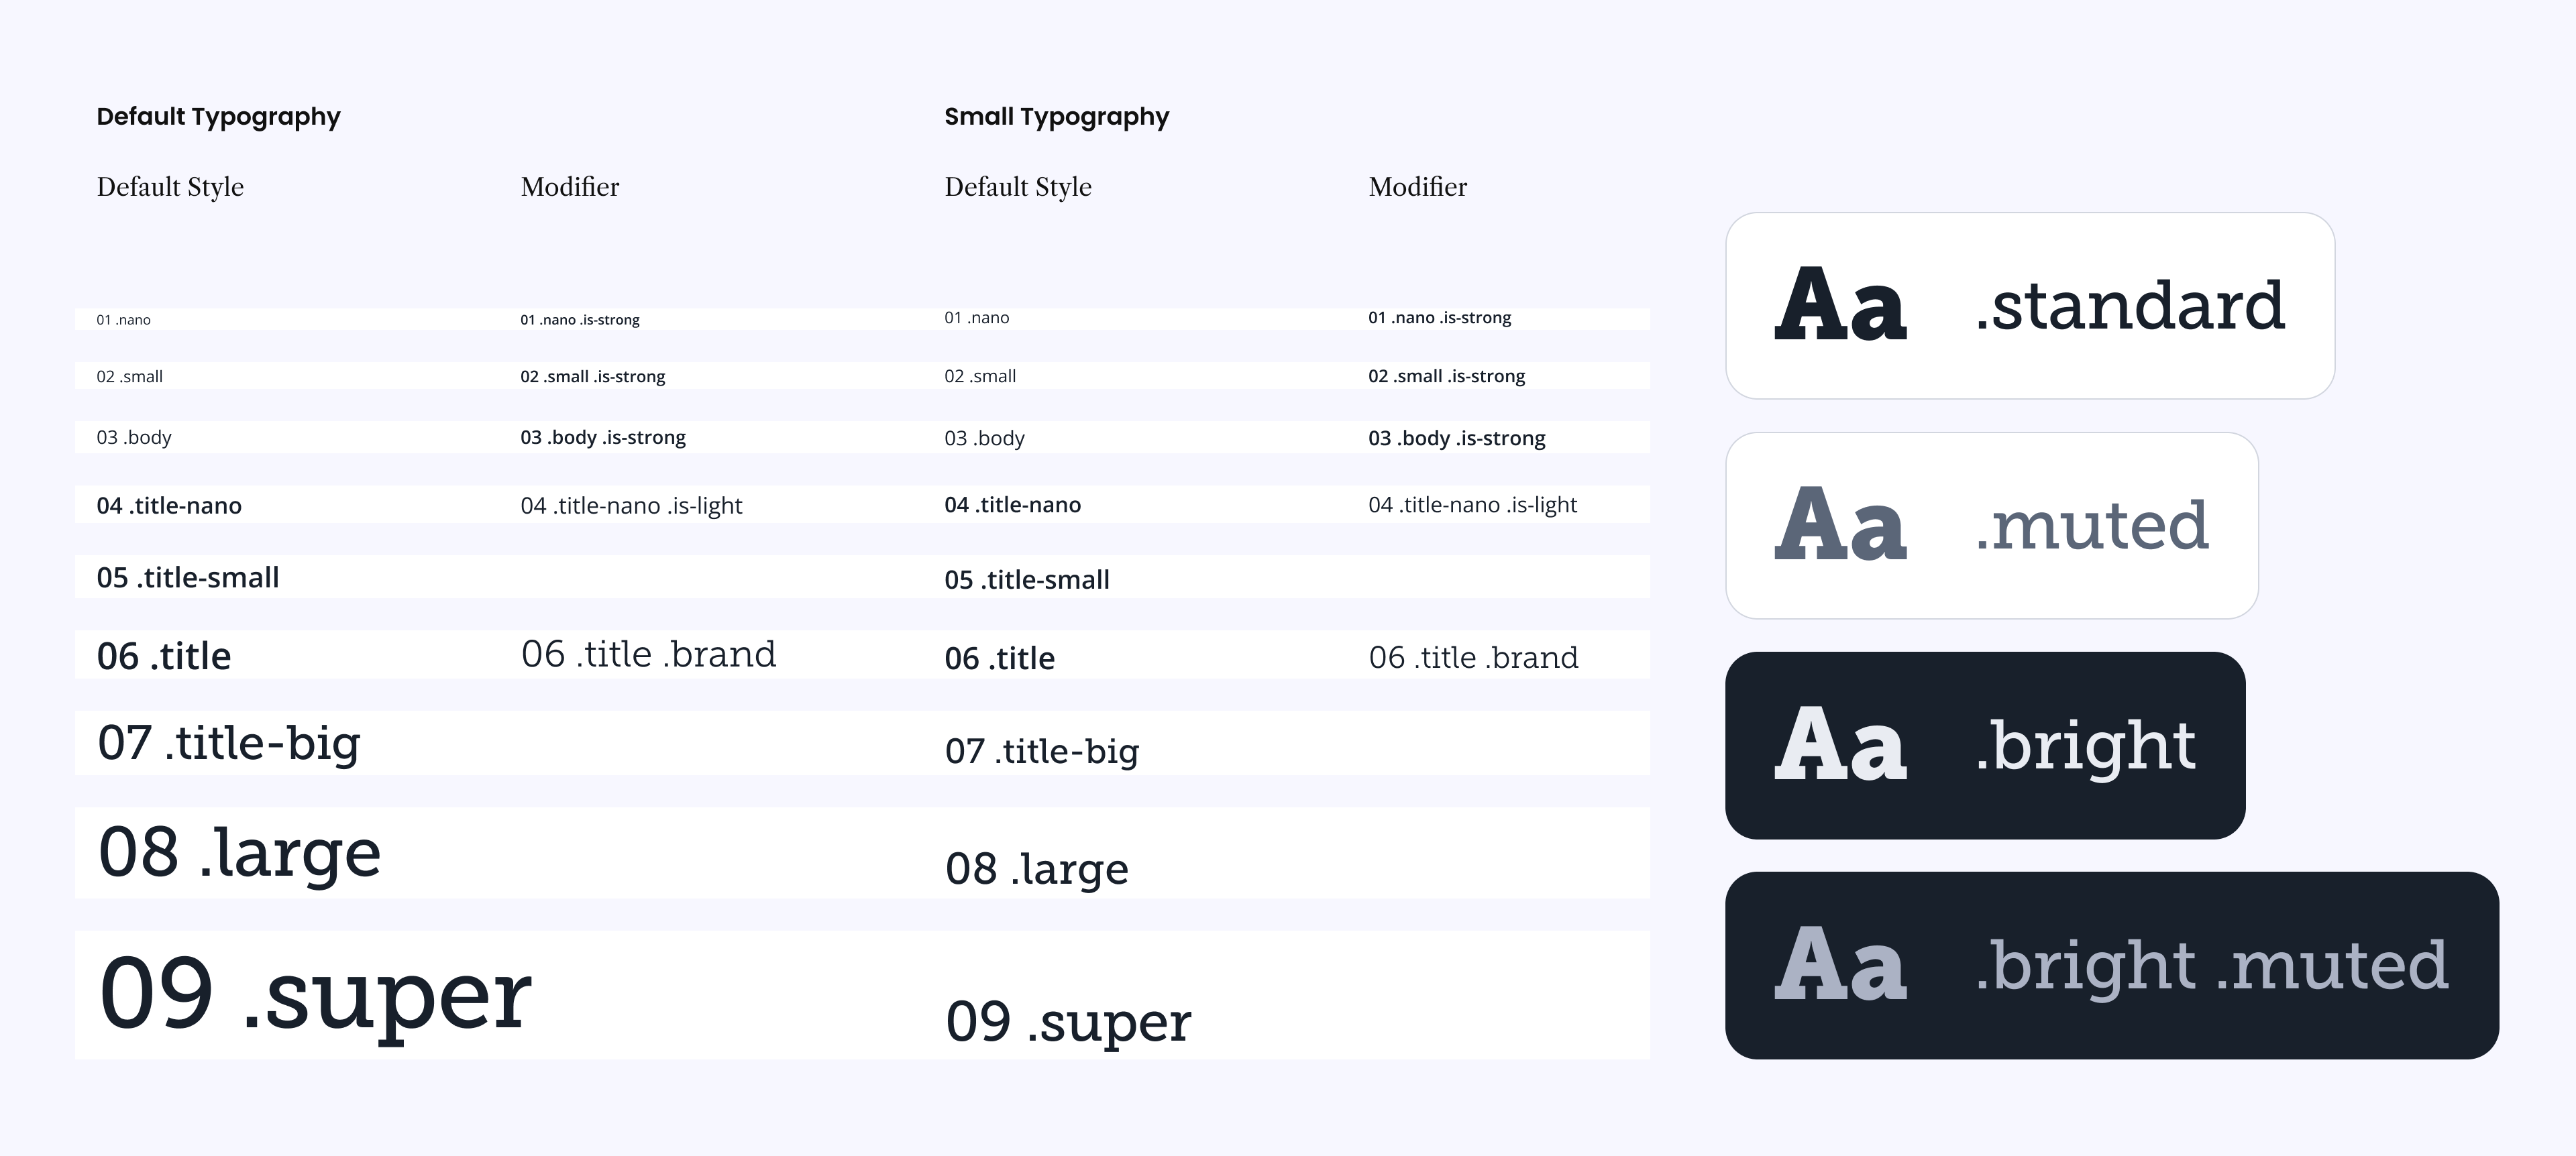The image size is (2576, 1156).
Task: Click the "Small Typography" heading
Action: pos(1056,117)
